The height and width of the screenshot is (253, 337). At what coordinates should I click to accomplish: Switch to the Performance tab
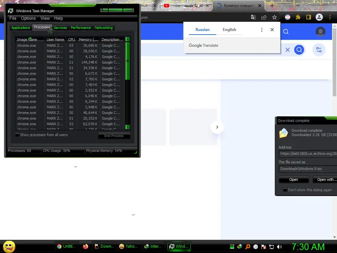81,28
